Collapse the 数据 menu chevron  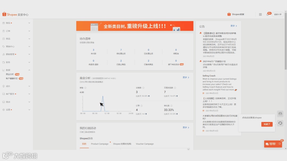click(x=29, y=70)
